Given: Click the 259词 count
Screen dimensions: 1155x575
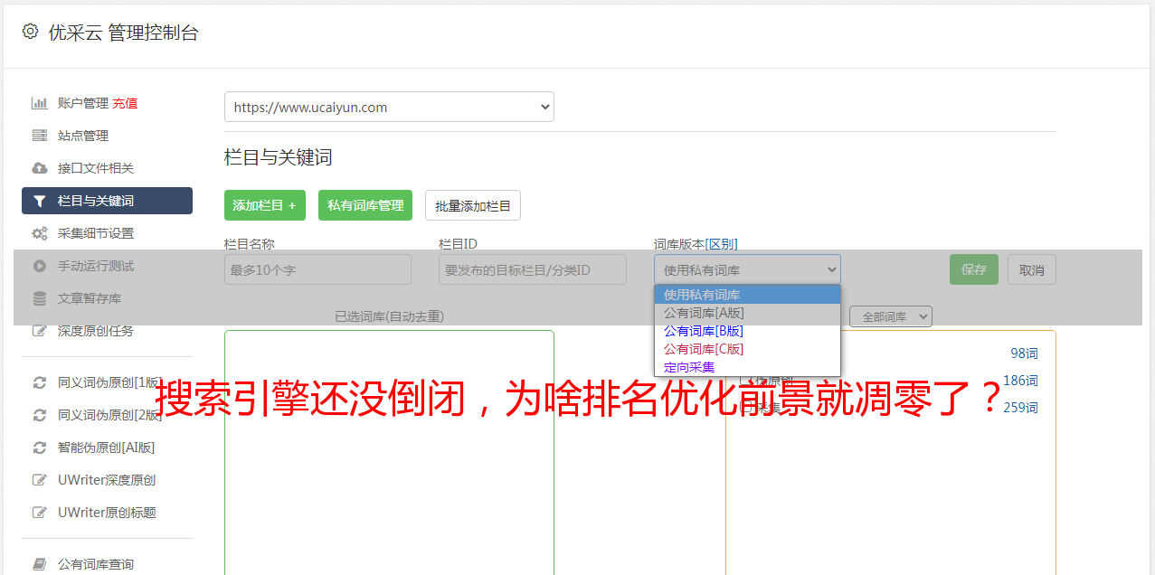Looking at the screenshot, I should click(x=1020, y=408).
